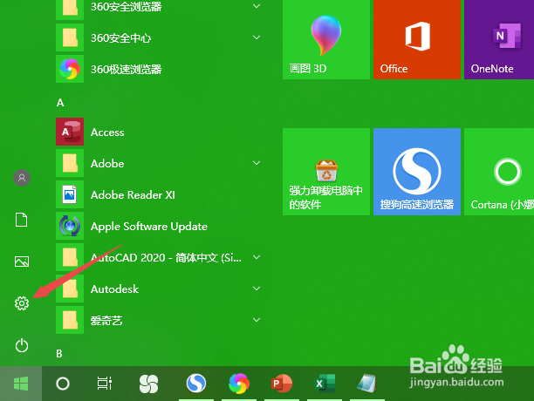The image size is (534, 401).
Task: Open the Pictures icon in Start sidebar
Action: pos(22,262)
